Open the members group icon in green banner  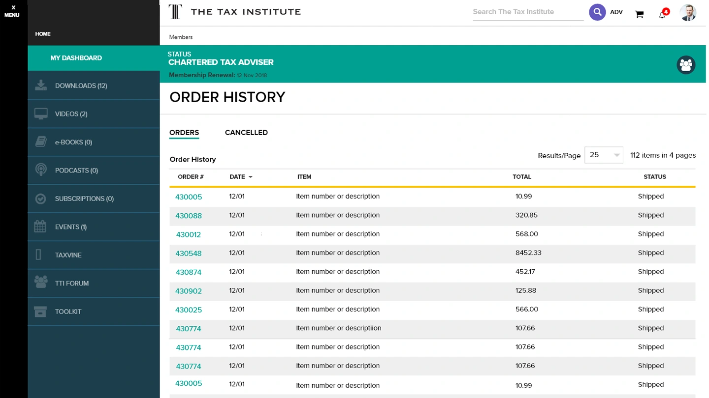coord(686,64)
